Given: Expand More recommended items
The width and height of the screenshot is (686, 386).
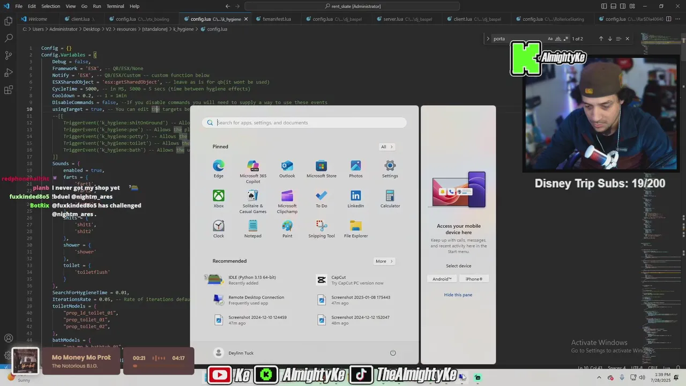Looking at the screenshot, I should [384, 261].
